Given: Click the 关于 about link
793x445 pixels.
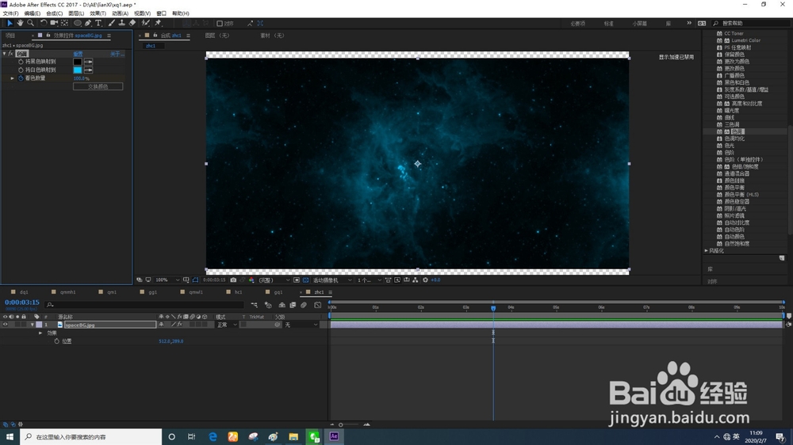Looking at the screenshot, I should click(117, 54).
